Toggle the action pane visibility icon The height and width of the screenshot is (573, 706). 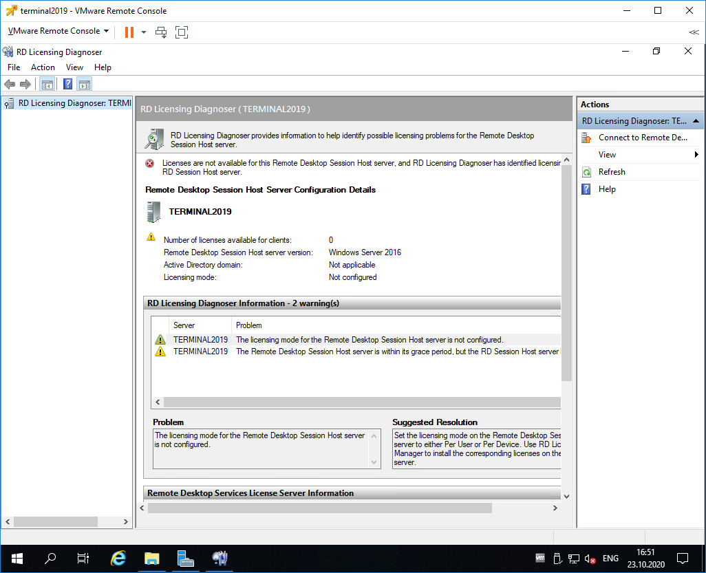[x=84, y=83]
